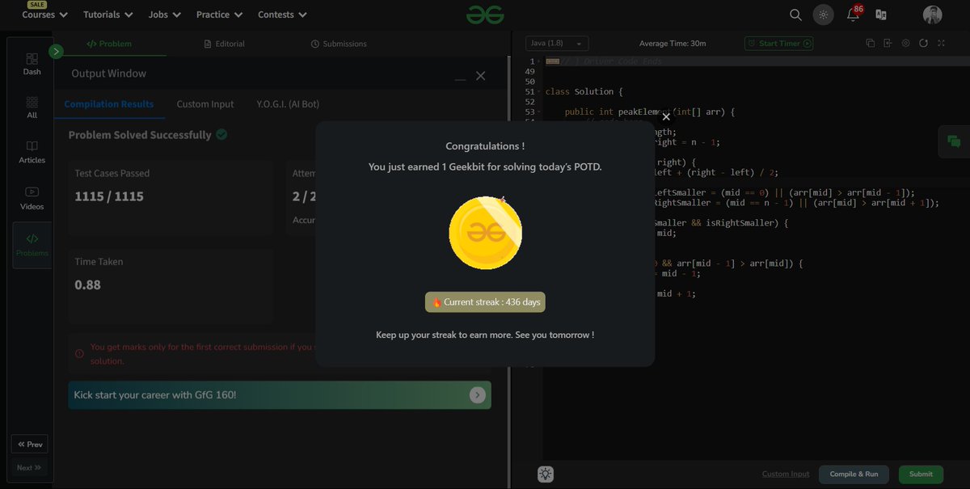Expand the Courses menu

pos(44,15)
